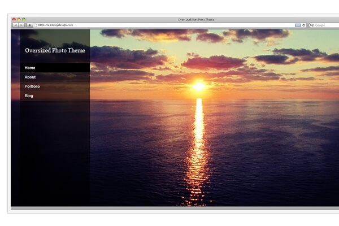Click the yellow minimize window button
Screen dimensions: 339x226
(x=19, y=19)
